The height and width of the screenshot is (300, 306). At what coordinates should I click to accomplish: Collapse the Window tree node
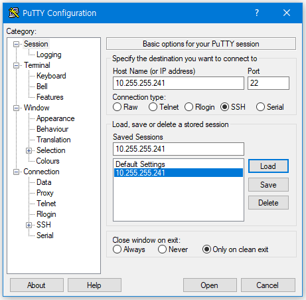pos(16,108)
